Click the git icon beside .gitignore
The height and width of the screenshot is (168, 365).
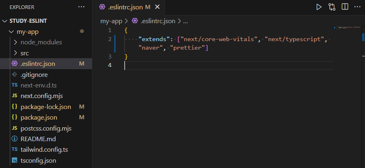[14, 74]
